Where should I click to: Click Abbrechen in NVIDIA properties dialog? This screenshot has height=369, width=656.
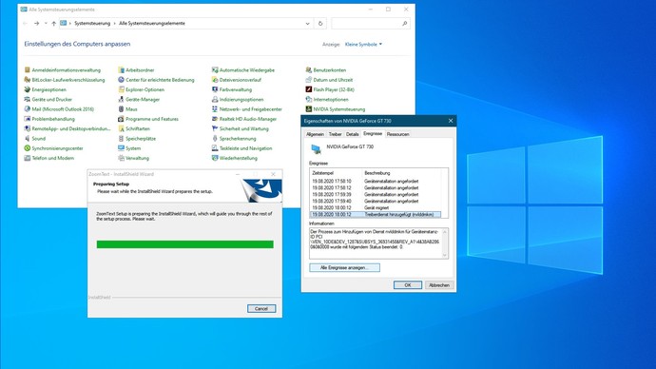439,285
